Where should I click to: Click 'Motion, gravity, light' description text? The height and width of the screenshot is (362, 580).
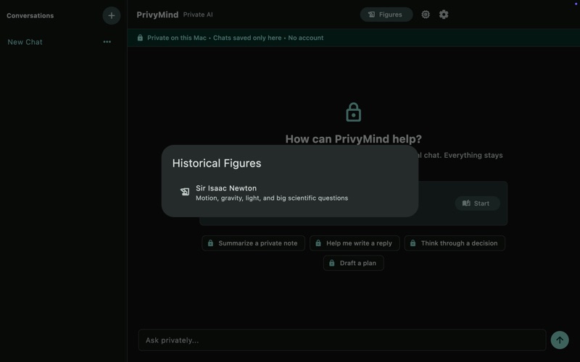pyautogui.click(x=272, y=198)
